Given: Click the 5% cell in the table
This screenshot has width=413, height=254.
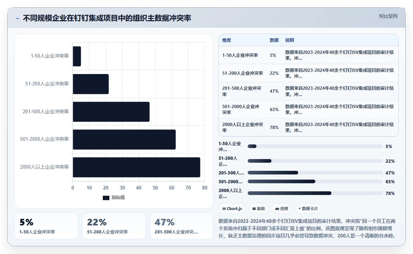Looking at the screenshot, I should [273, 55].
